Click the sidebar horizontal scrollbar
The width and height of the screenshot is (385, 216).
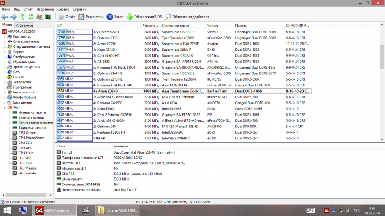click(x=27, y=195)
